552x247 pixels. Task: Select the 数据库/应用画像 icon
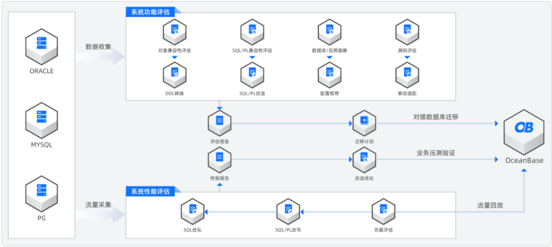click(329, 31)
